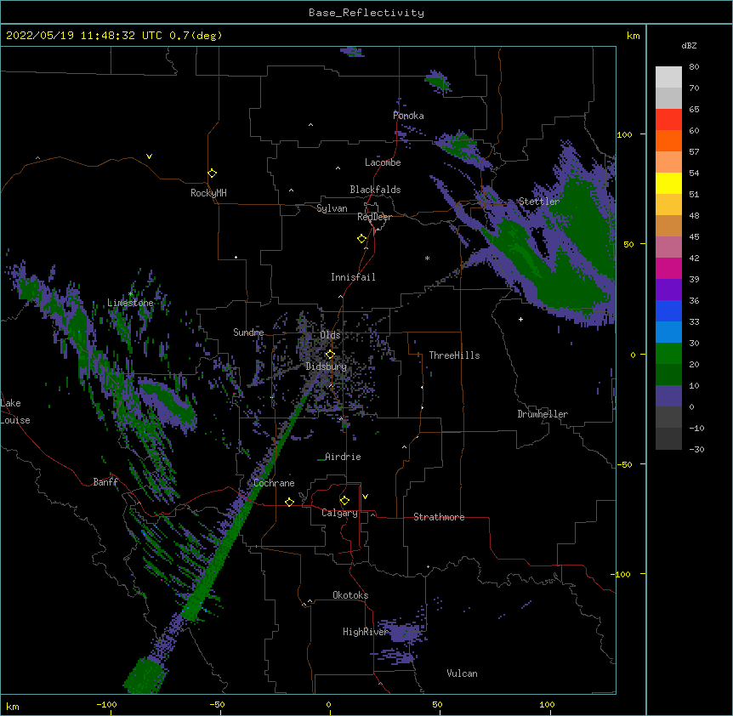Click the Drumheller label
733x716 pixels.
[543, 414]
